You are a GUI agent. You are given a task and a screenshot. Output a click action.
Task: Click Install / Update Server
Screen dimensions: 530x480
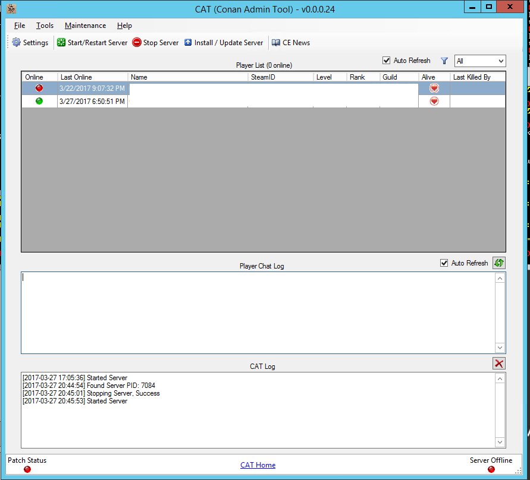pyautogui.click(x=224, y=43)
